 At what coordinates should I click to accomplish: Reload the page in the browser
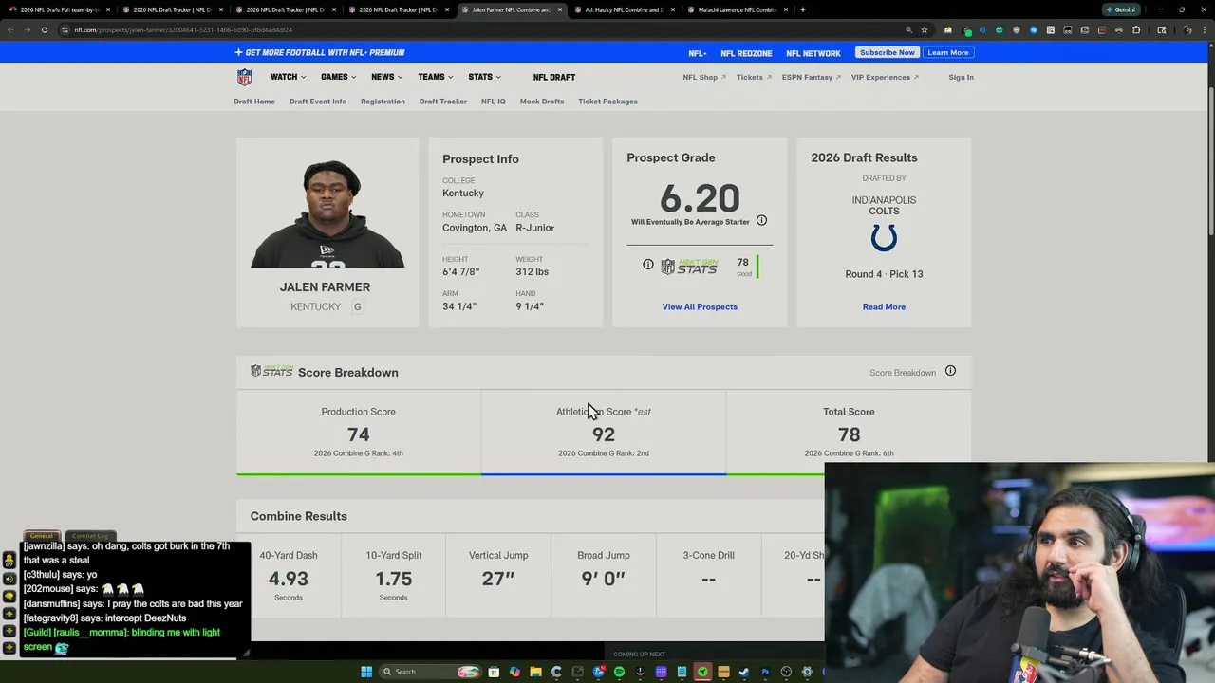click(45, 29)
